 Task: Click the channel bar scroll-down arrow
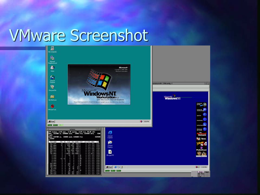pyautogui.click(x=201, y=156)
